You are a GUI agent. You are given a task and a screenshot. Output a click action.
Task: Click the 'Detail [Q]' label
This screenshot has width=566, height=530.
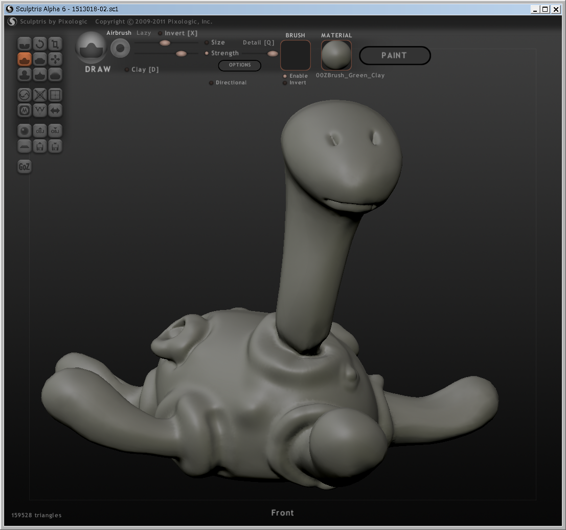pyautogui.click(x=258, y=42)
